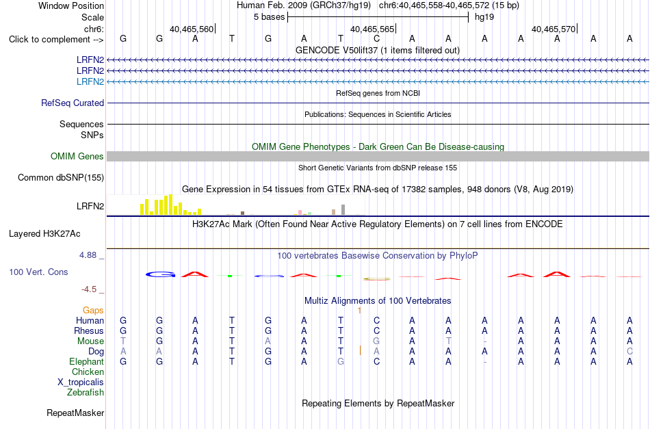Click the light-blue LRFN2 transcript label
Image resolution: width=650 pixels, height=429 pixels.
[x=90, y=81]
